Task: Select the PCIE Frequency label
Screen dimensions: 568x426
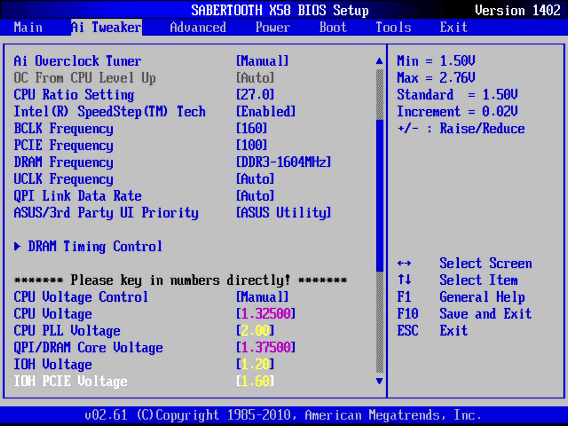Action: pyautogui.click(x=63, y=146)
